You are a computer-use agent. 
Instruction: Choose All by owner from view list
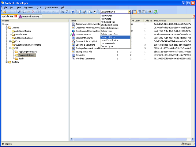pyautogui.click(x=115, y=16)
